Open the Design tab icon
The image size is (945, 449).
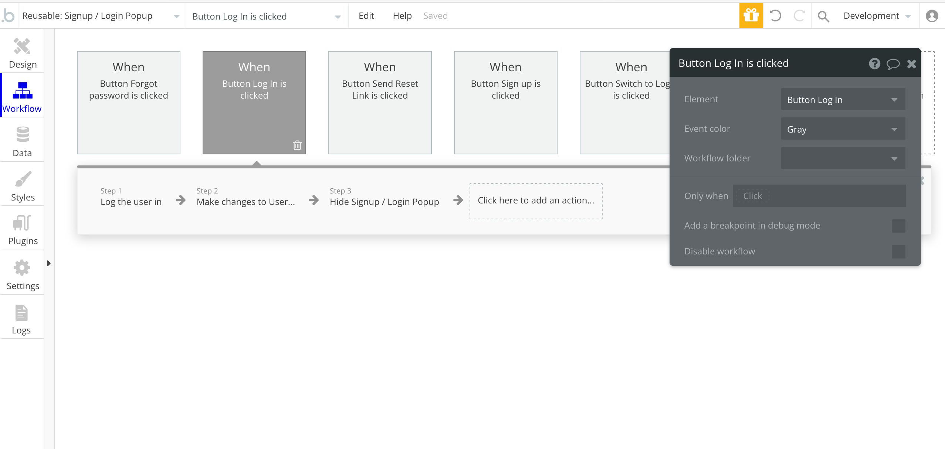pos(22,47)
